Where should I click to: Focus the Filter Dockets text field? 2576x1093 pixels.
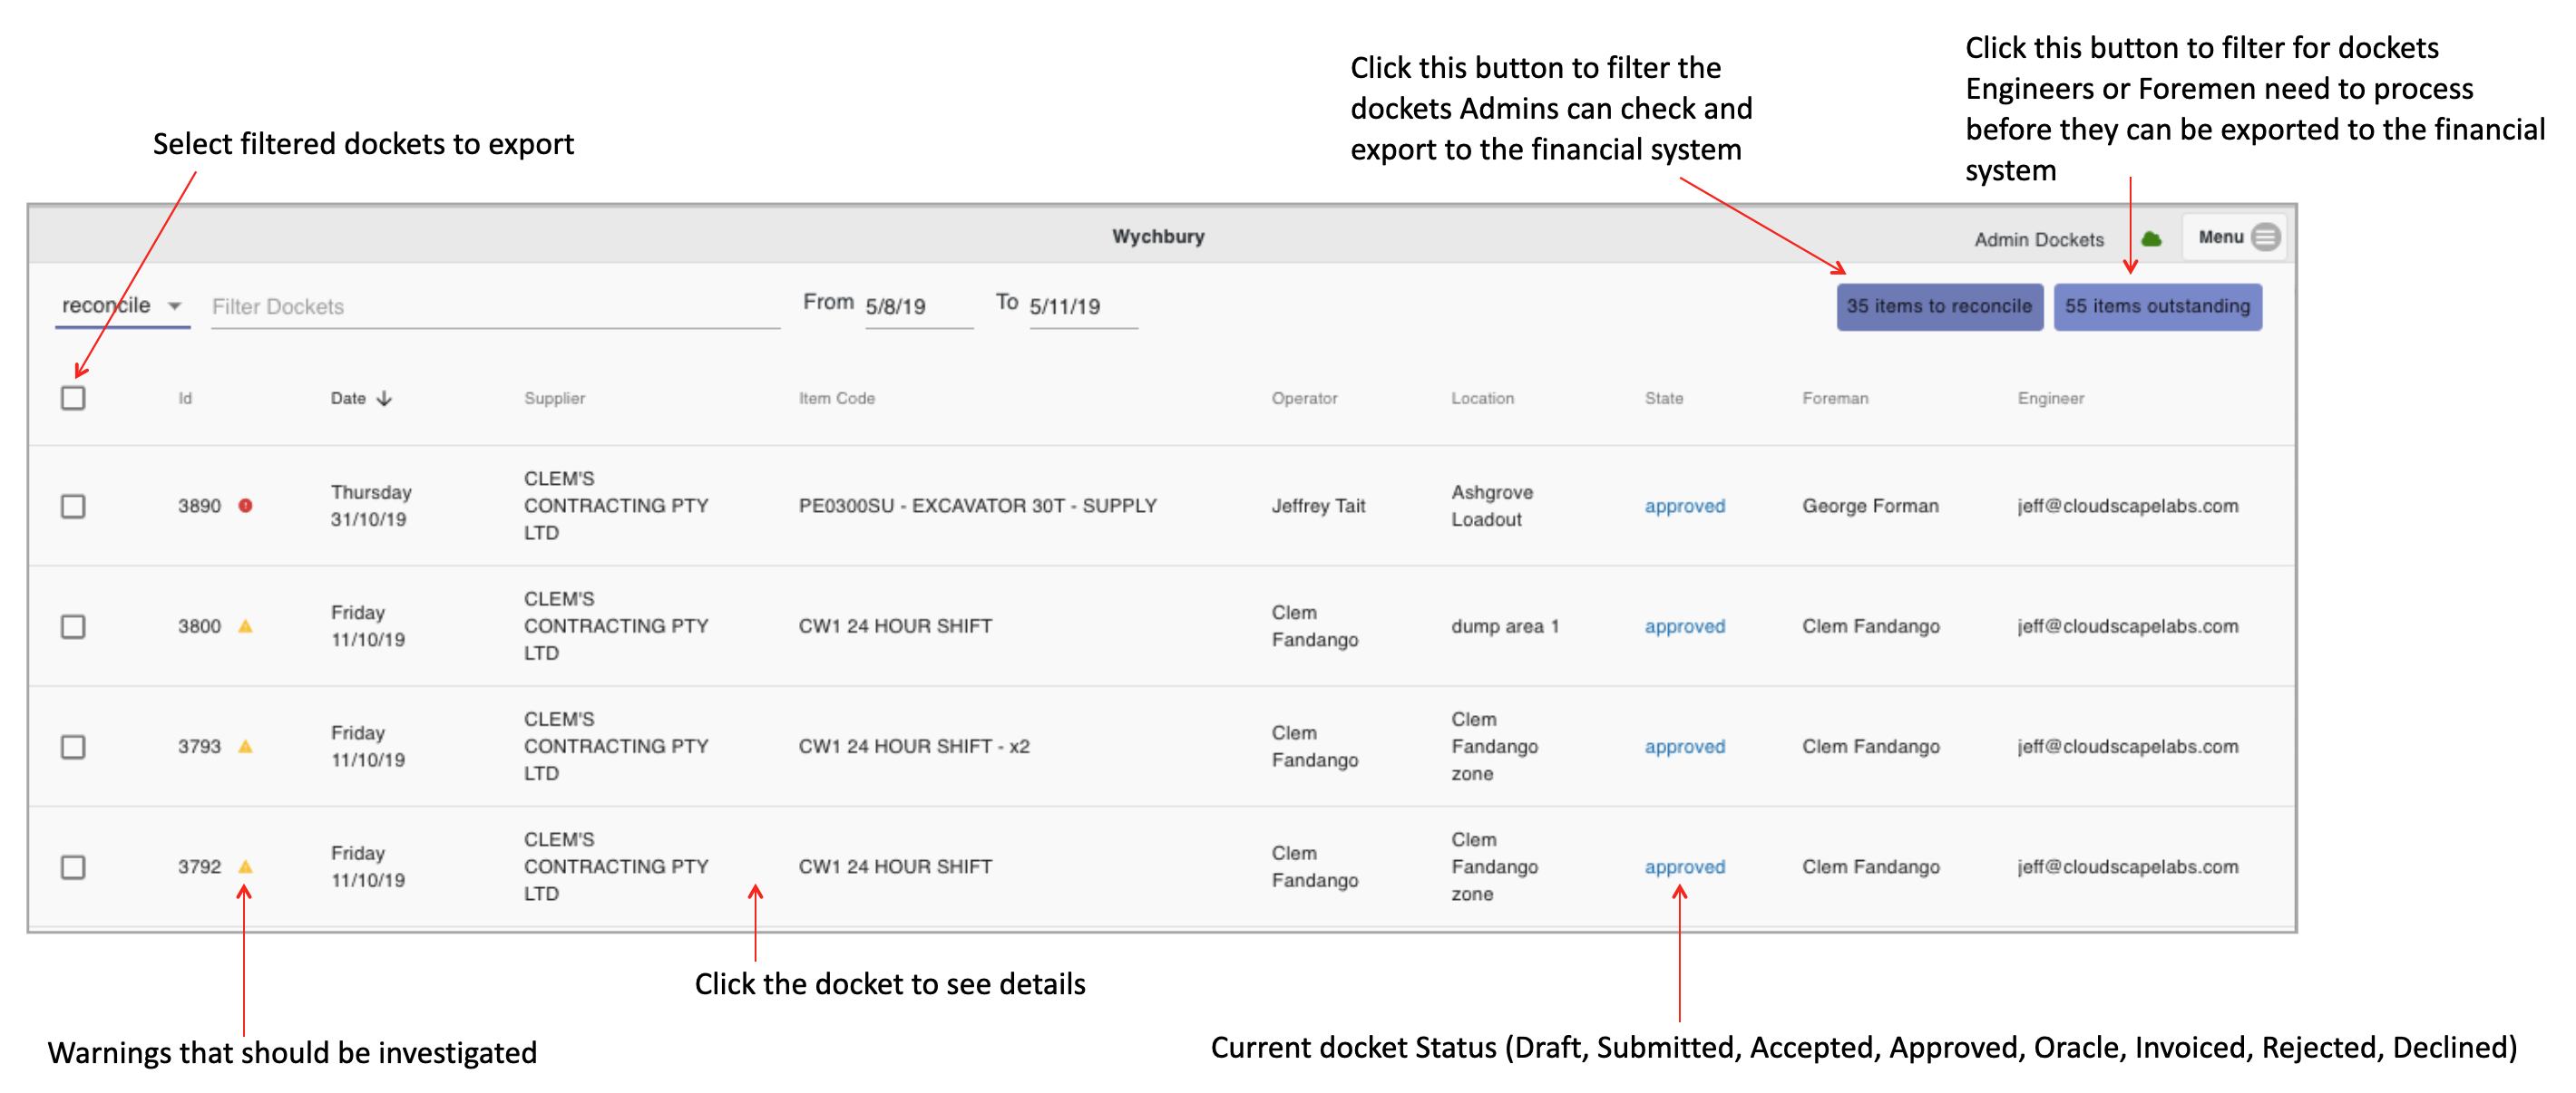[494, 306]
